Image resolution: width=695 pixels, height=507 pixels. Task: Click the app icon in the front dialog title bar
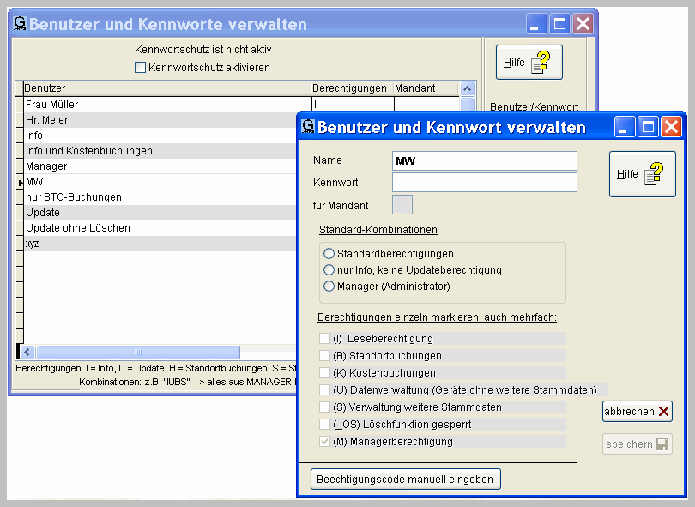307,127
